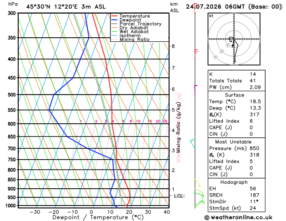286x221 pixels.
Task: Click the 'Parcel Trajectory' legend label
Action: pos(140,24)
